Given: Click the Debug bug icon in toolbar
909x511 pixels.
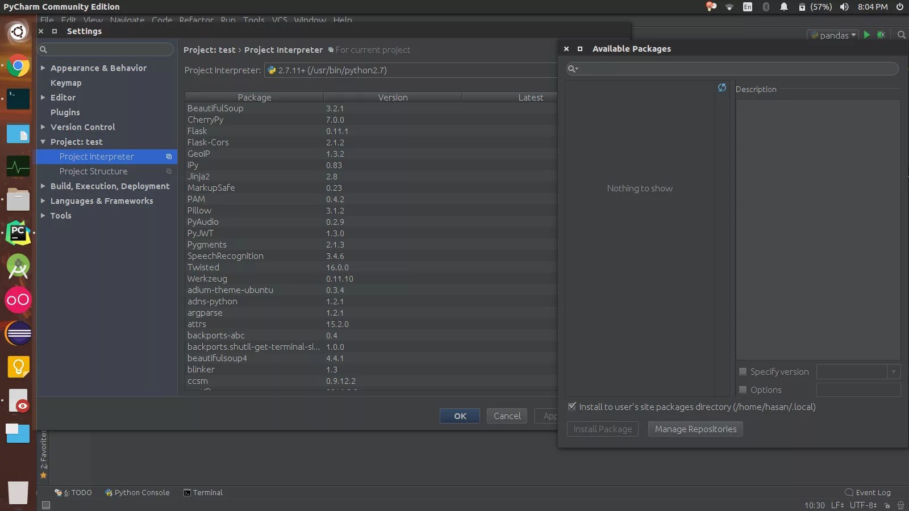Looking at the screenshot, I should 881,35.
